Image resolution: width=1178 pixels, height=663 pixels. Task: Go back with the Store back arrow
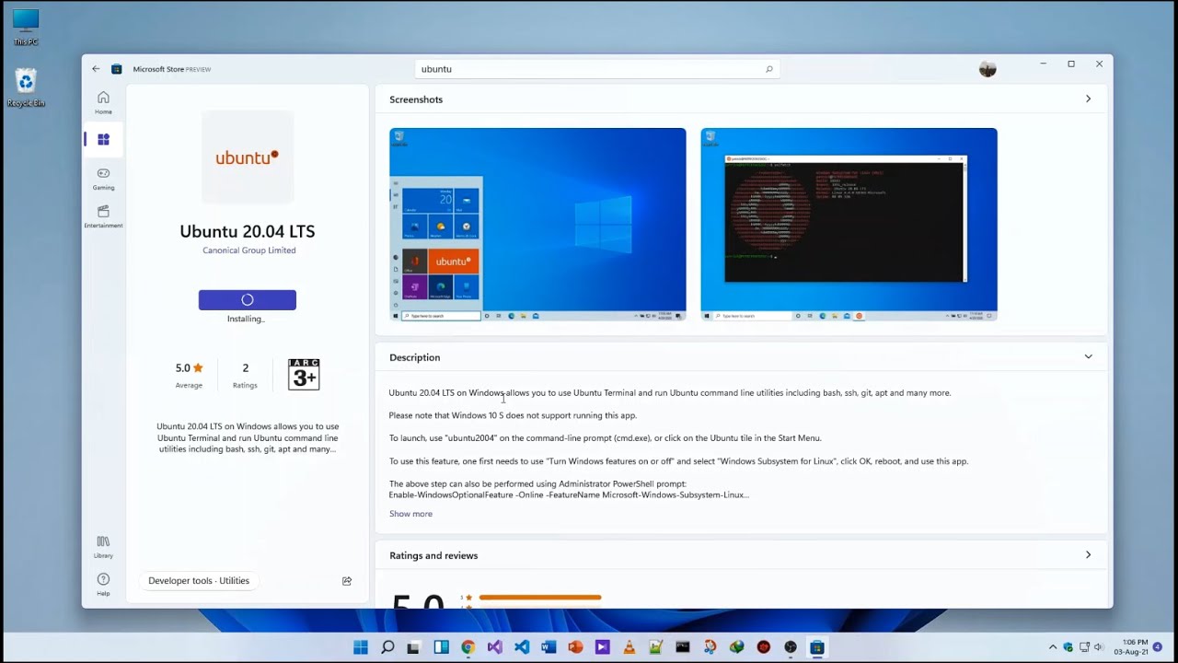coord(96,69)
